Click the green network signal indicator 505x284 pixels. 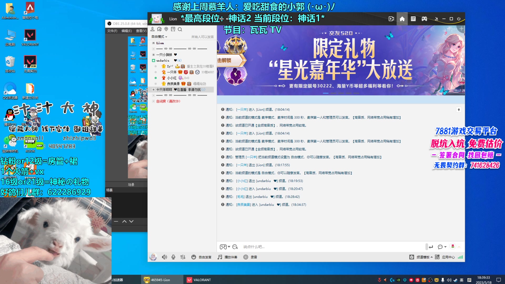[x=460, y=257]
